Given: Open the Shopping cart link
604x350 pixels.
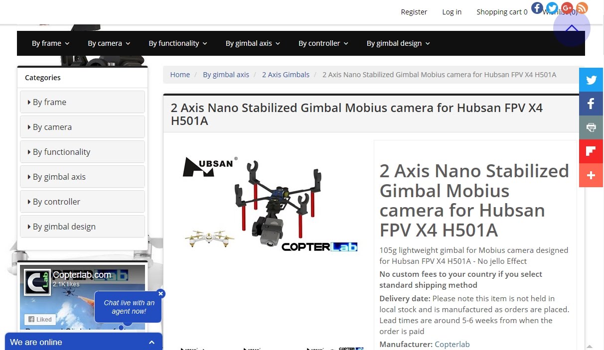Looking at the screenshot, I should click(x=502, y=12).
